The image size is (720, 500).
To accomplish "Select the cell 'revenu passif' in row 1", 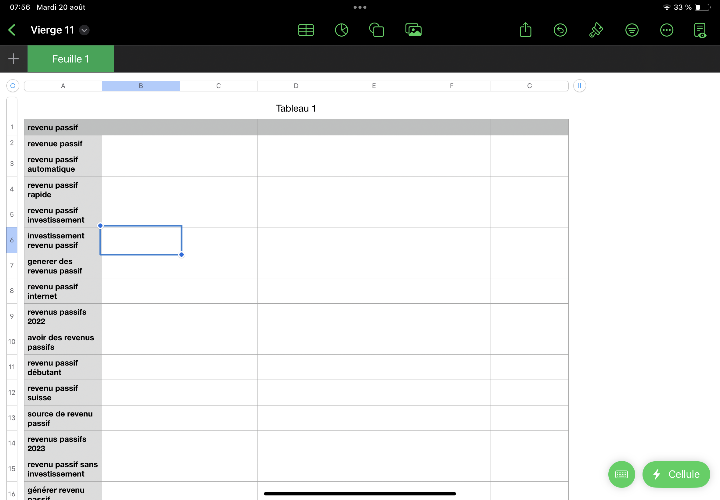I will pyautogui.click(x=63, y=127).
